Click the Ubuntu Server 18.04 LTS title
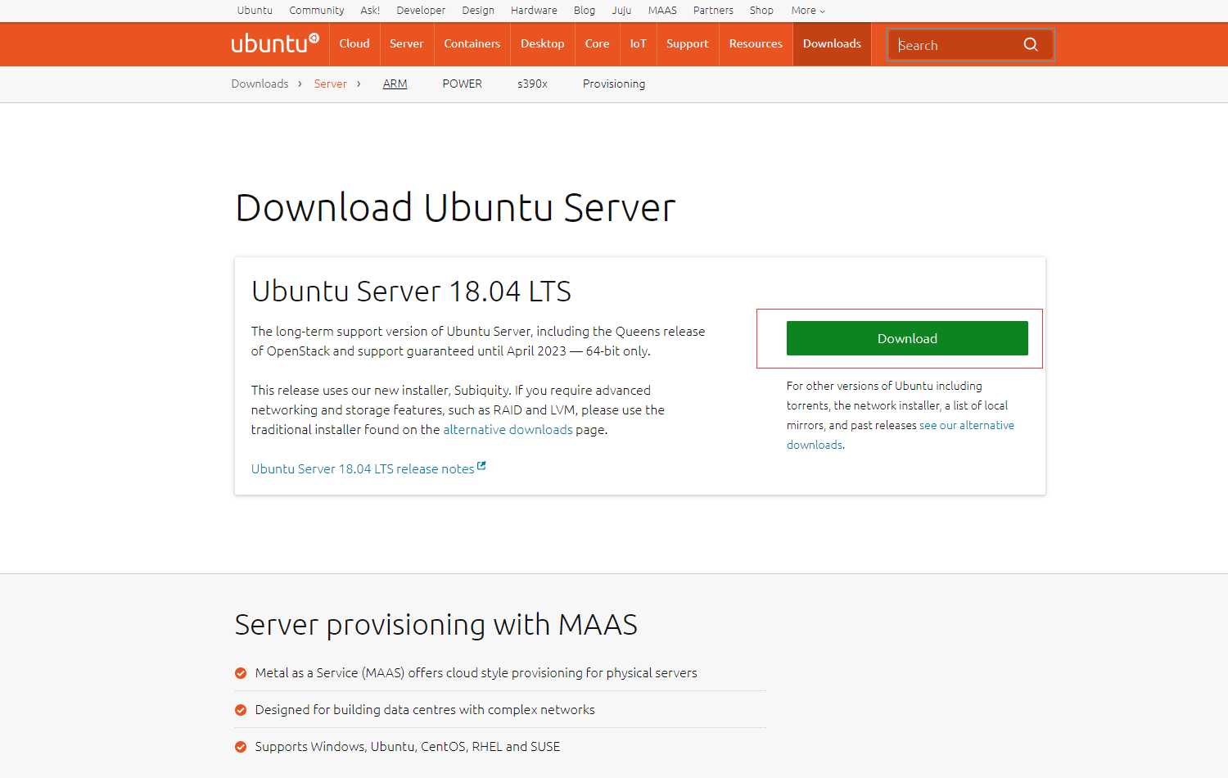The width and height of the screenshot is (1228, 778). pyautogui.click(x=411, y=292)
